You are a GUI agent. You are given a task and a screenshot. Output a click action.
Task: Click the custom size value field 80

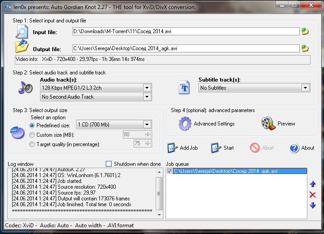(x=134, y=134)
